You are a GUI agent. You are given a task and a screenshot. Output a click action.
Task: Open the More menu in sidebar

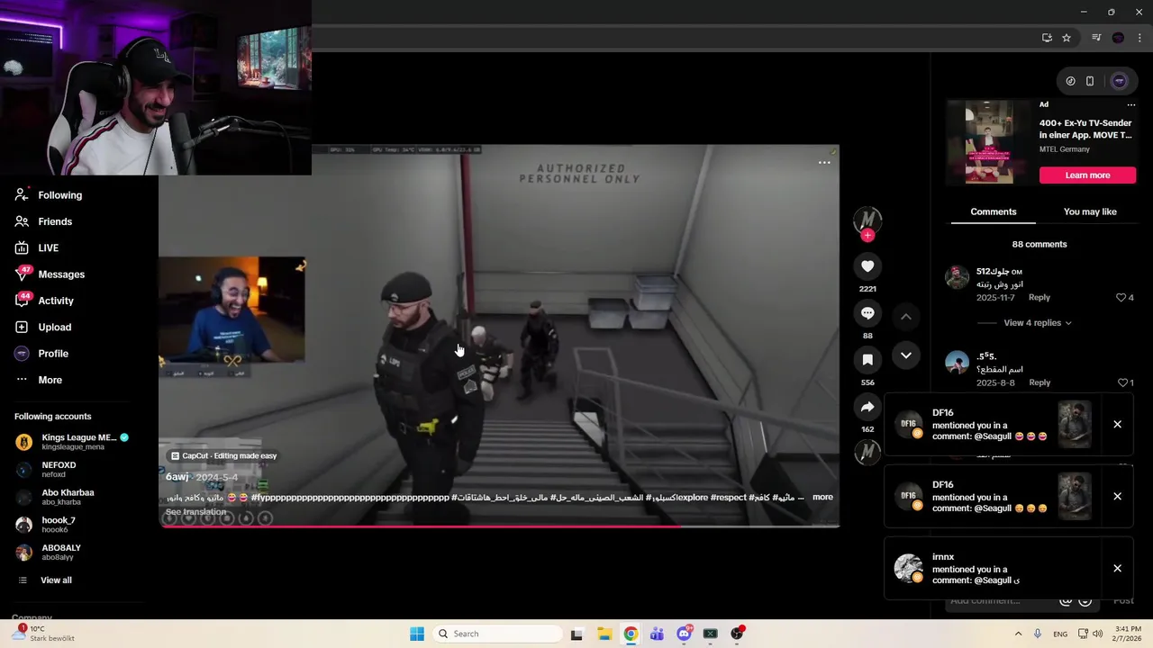(39, 380)
